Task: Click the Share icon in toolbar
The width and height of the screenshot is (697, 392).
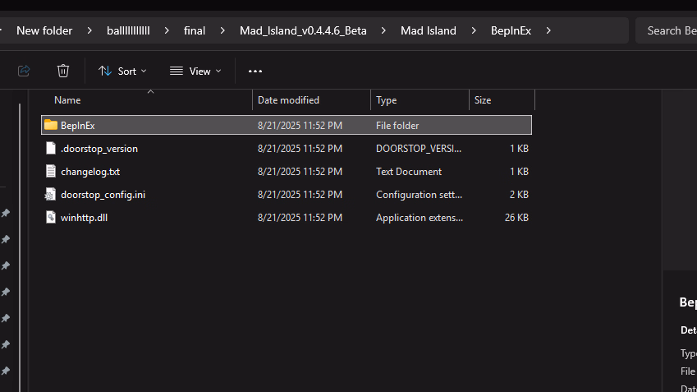Action: pos(24,71)
